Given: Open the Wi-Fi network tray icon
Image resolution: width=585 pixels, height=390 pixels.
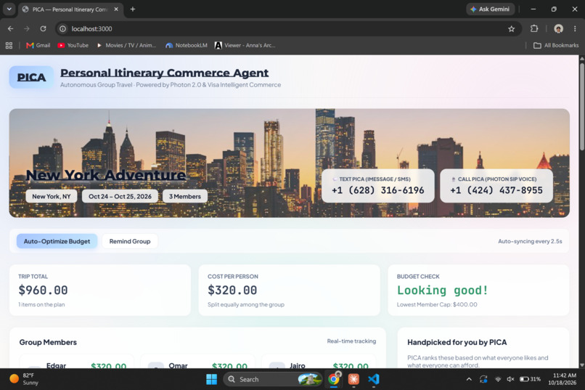Looking at the screenshot, I should tap(498, 379).
